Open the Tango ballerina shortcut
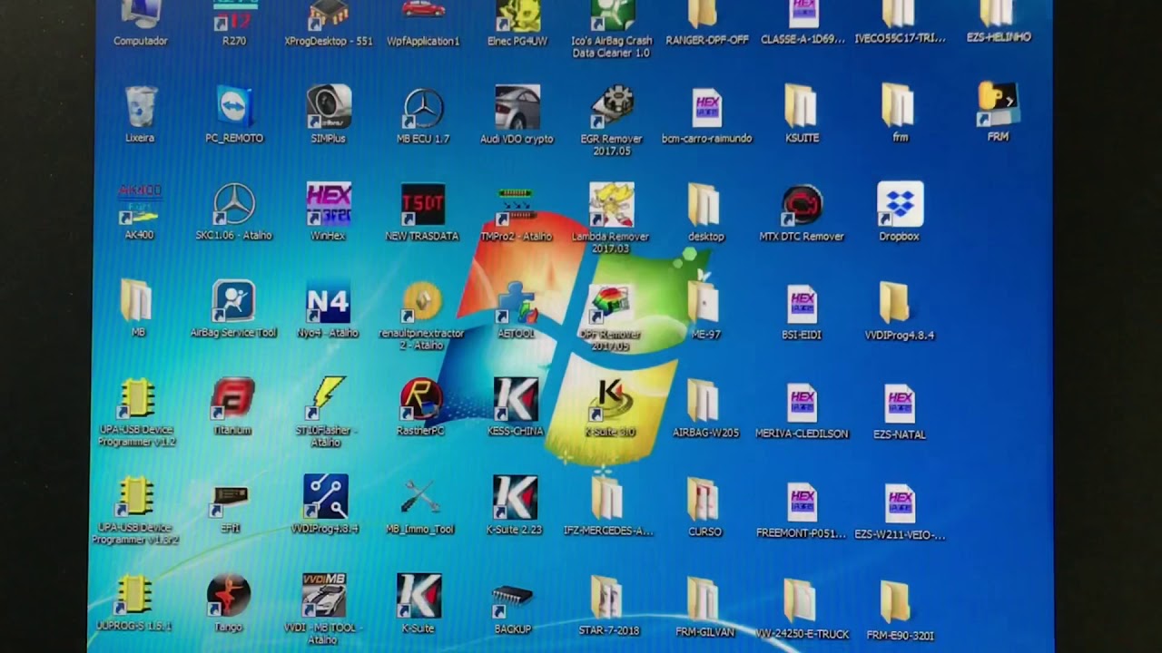The height and width of the screenshot is (653, 1162). point(229,604)
